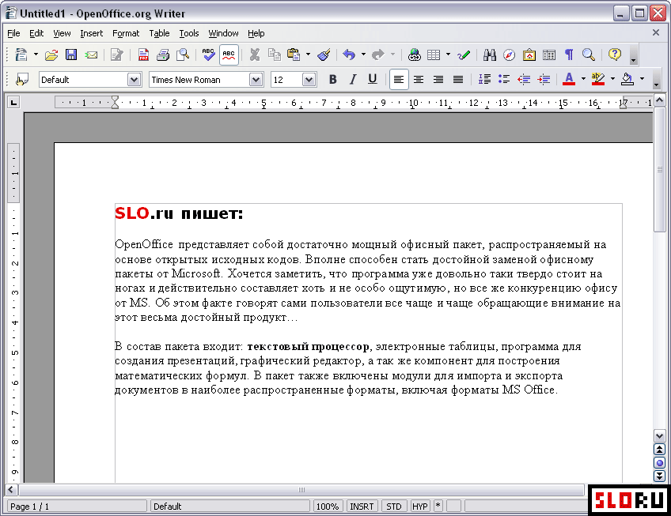Viewport: 671px width, 516px height.
Task: Open the Find & Replace binoculars
Action: pyautogui.click(x=490, y=55)
